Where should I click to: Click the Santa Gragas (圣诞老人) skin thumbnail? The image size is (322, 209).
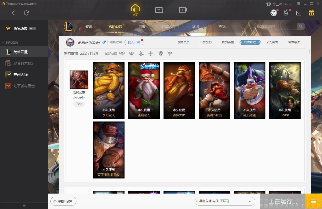pyautogui.click(x=144, y=90)
